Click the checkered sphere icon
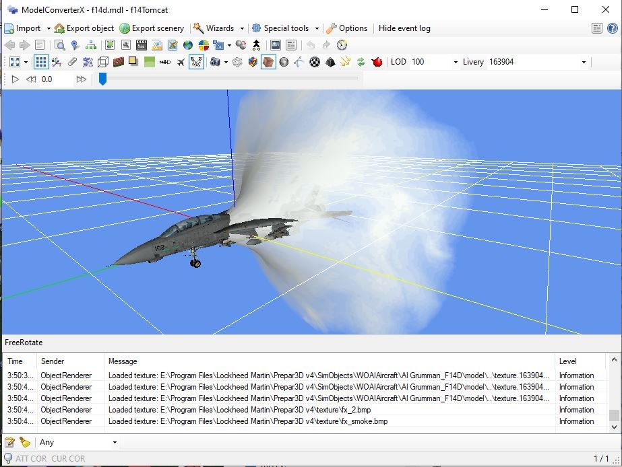 (x=315, y=62)
